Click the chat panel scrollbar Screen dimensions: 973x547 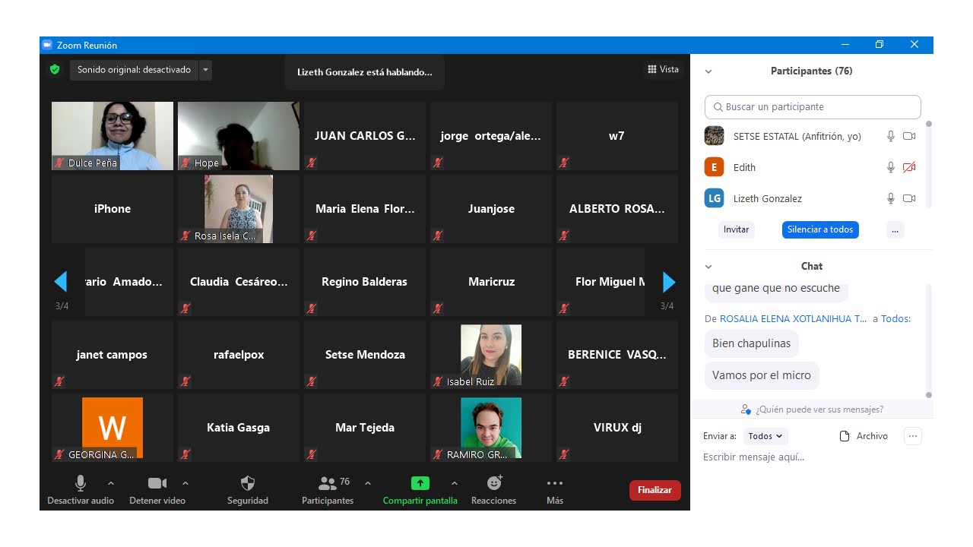pos(928,340)
